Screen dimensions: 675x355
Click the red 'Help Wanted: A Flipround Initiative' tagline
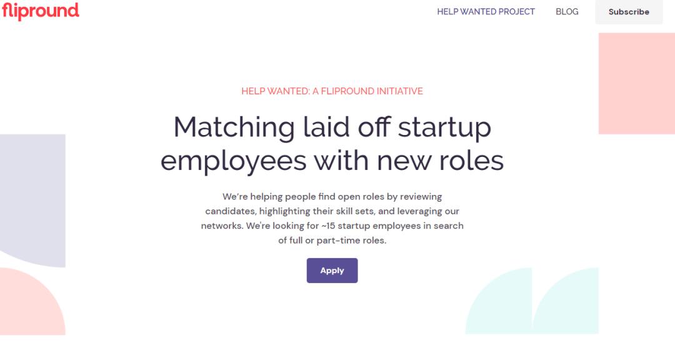(x=332, y=91)
